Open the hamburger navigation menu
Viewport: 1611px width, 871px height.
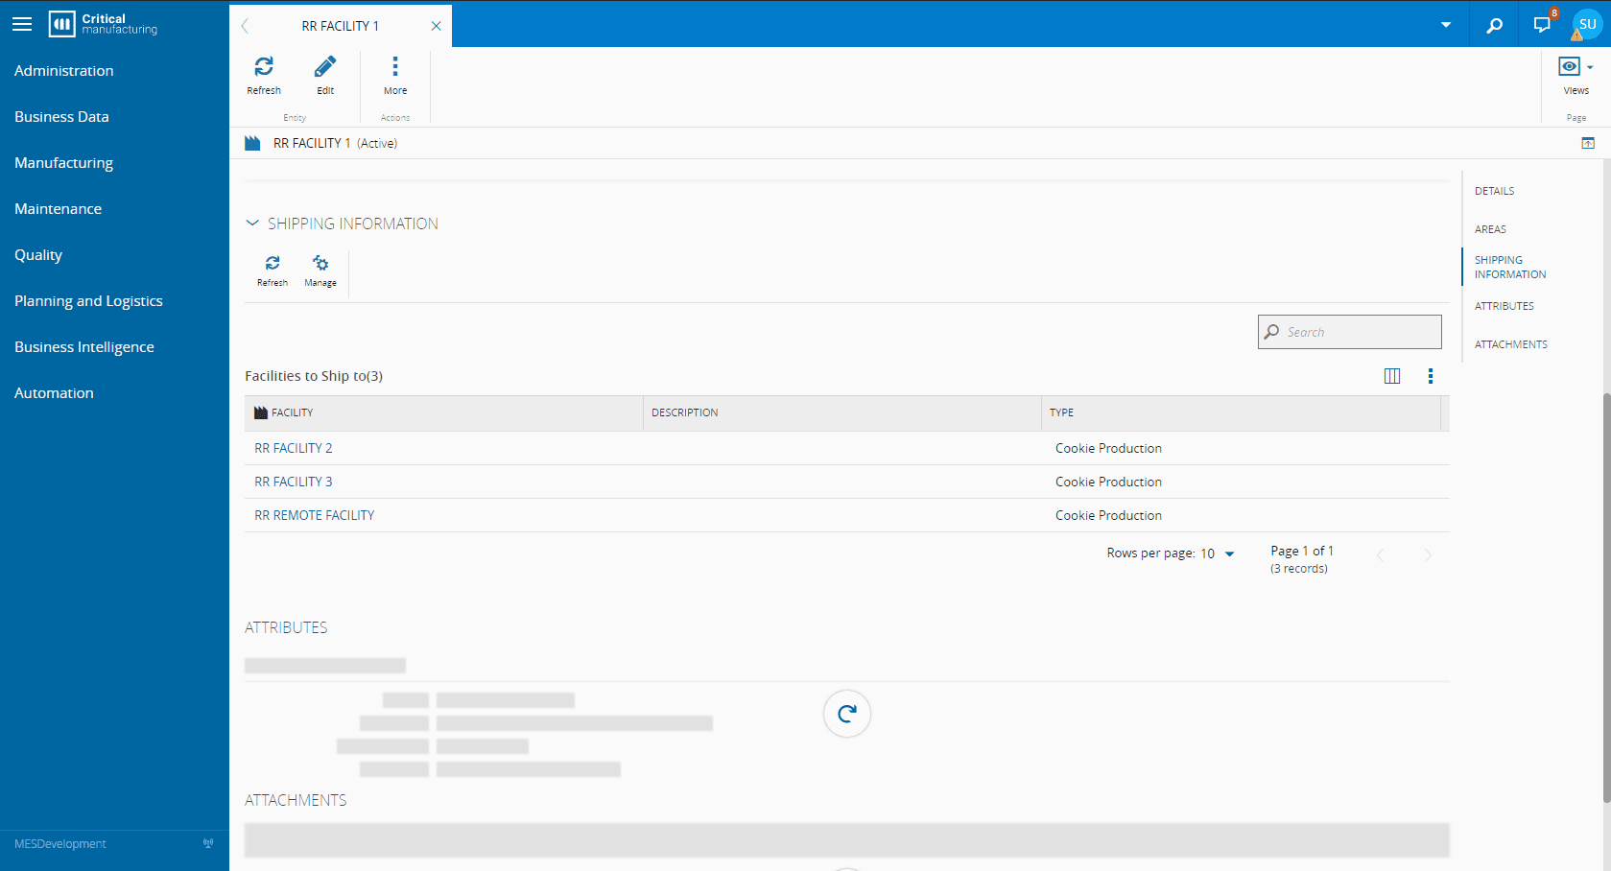click(22, 25)
